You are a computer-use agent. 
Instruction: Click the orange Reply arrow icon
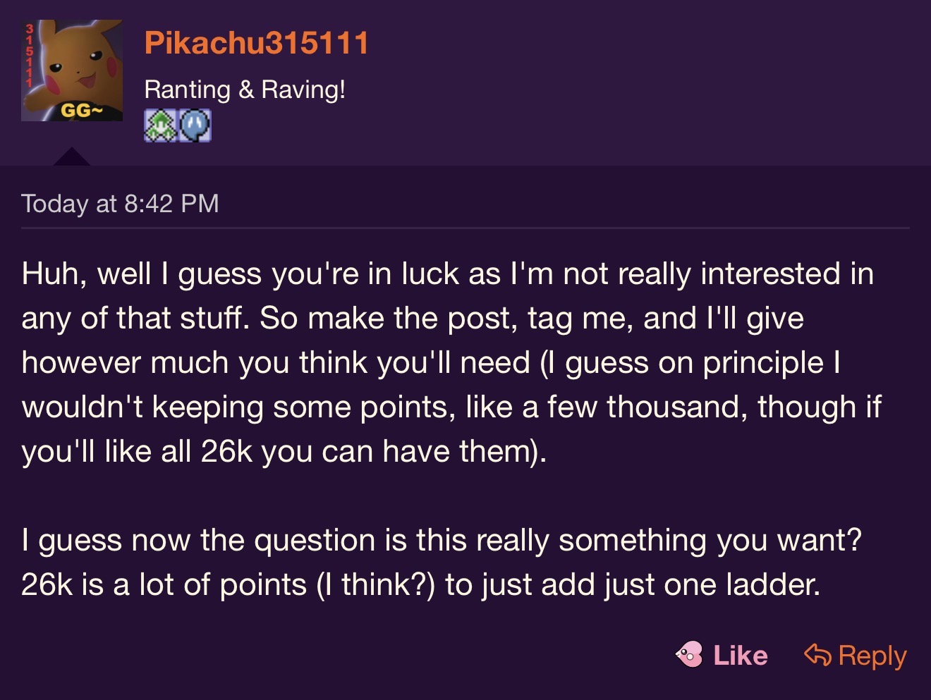(x=818, y=655)
